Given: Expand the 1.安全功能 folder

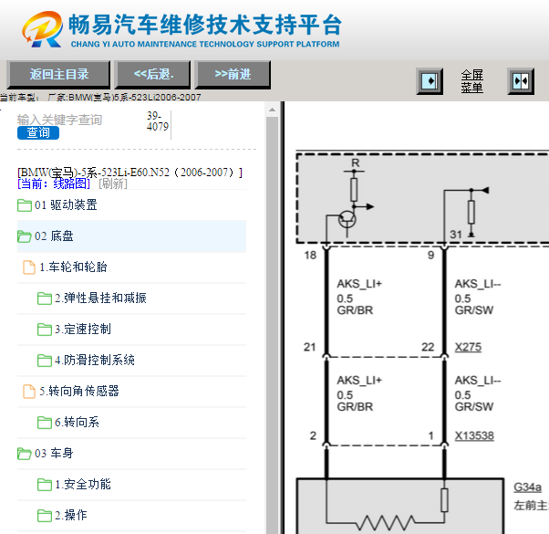Looking at the screenshot, I should pyautogui.click(x=83, y=484).
